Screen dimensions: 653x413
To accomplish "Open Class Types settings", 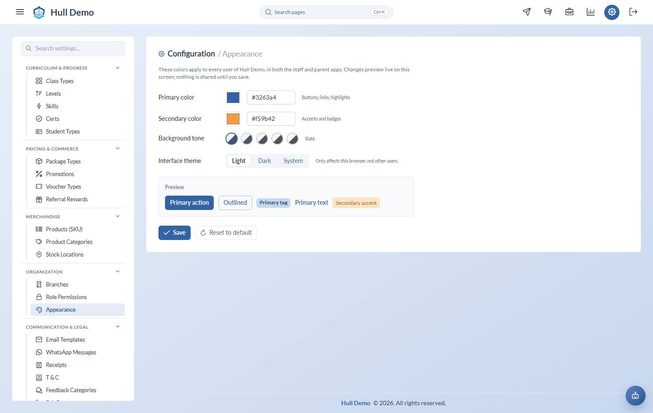I will click(x=77, y=81).
